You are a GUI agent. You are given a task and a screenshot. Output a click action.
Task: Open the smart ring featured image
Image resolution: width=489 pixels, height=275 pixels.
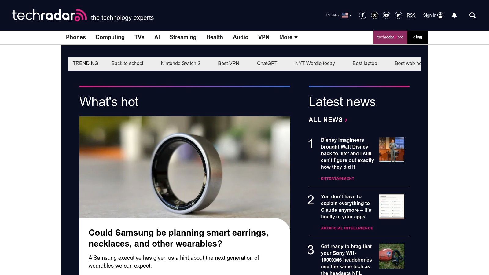[185, 167]
